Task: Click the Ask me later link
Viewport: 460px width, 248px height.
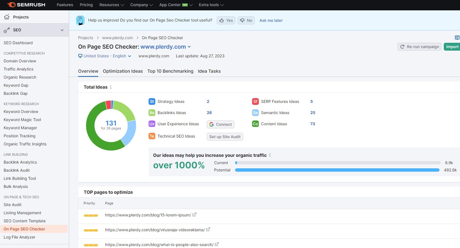Action: coord(271,20)
